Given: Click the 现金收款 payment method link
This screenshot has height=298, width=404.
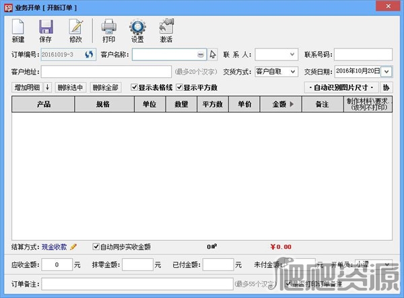Looking at the screenshot, I should pos(55,247).
